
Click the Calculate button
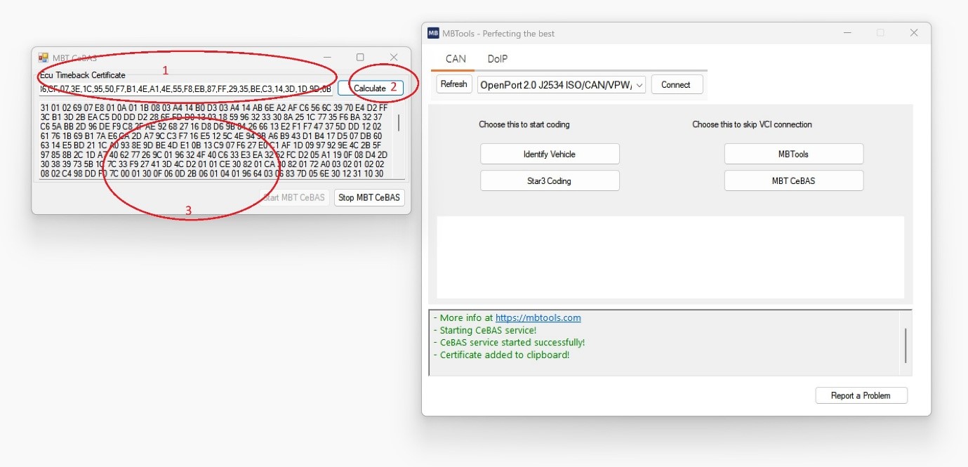point(370,88)
